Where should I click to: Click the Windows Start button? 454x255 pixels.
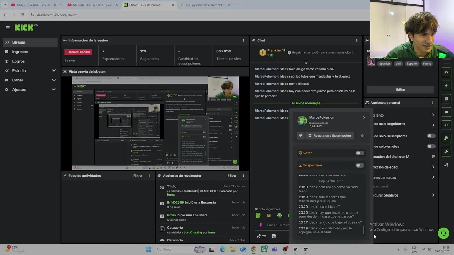coord(149,249)
